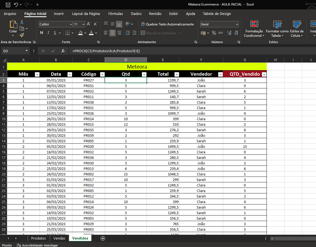The width and height of the screenshot is (316, 247).
Task: Open the Arquivo menu
Action: point(10,14)
